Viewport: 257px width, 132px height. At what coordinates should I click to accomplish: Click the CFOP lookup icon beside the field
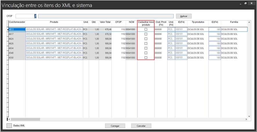click(x=35, y=16)
